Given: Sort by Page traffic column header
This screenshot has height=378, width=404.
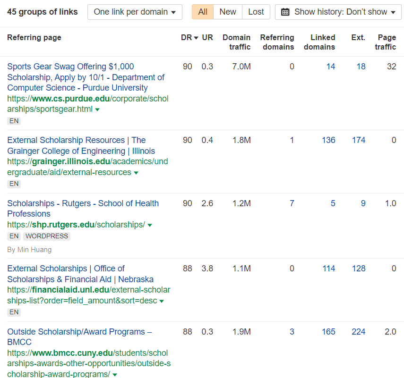Looking at the screenshot, I should tap(386, 42).
